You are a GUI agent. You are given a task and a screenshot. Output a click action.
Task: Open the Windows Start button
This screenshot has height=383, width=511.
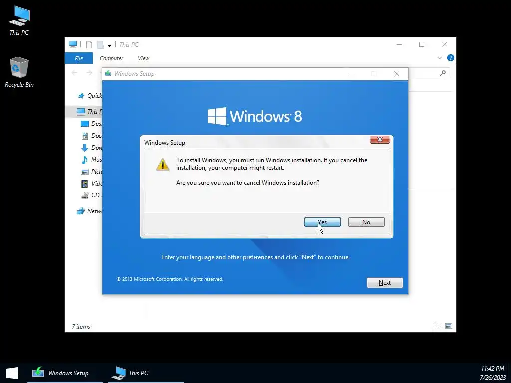12,373
